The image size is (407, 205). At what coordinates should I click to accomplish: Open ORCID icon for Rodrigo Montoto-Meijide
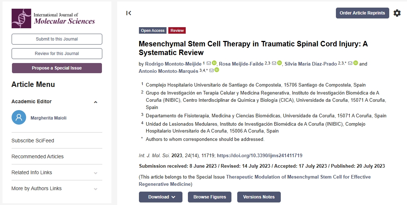click(x=214, y=63)
